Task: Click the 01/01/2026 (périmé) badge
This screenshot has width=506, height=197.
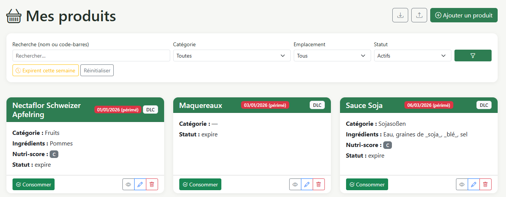Action: (118, 110)
